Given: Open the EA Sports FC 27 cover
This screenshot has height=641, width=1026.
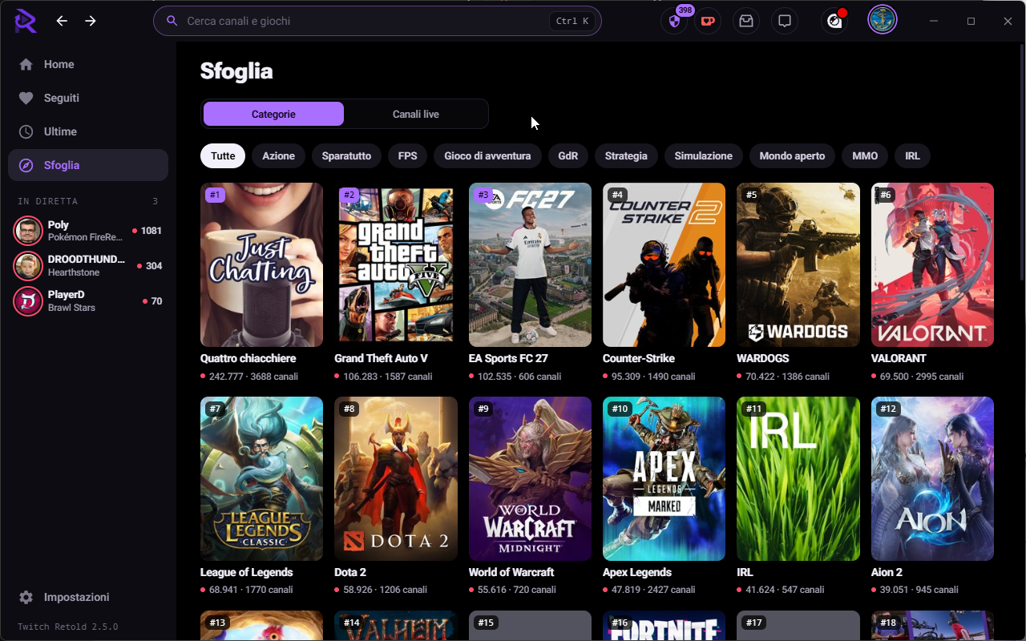Looking at the screenshot, I should click(530, 264).
